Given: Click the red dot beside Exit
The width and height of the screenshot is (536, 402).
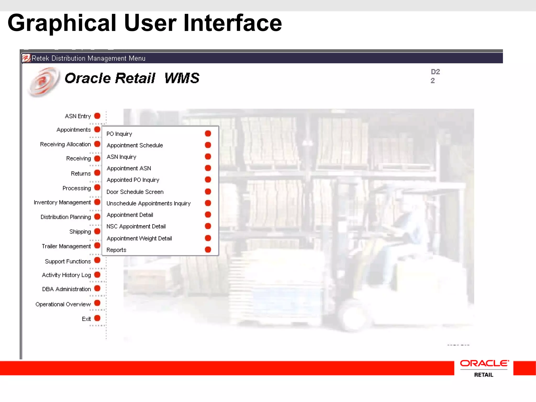Looking at the screenshot, I should click(97, 318).
